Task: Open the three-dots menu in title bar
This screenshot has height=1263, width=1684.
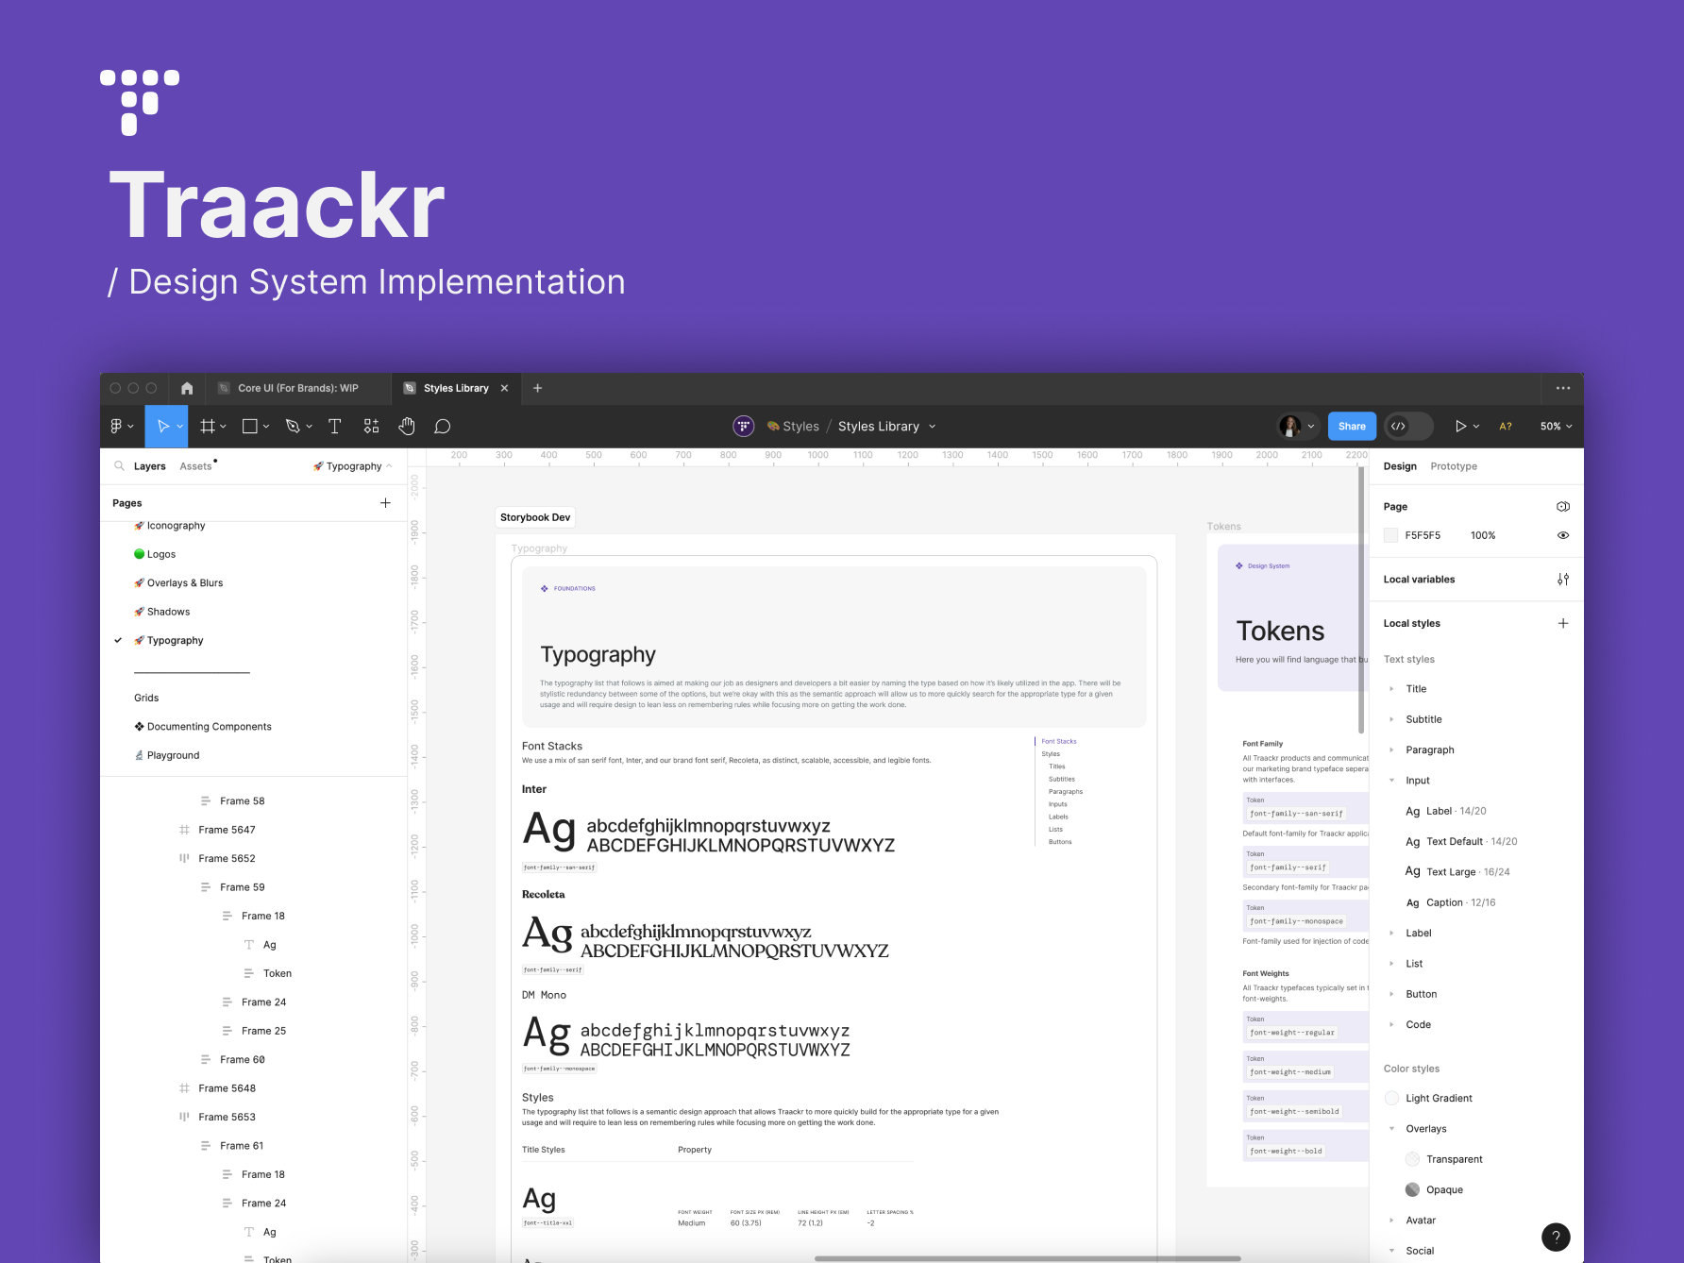Action: pyautogui.click(x=1563, y=388)
